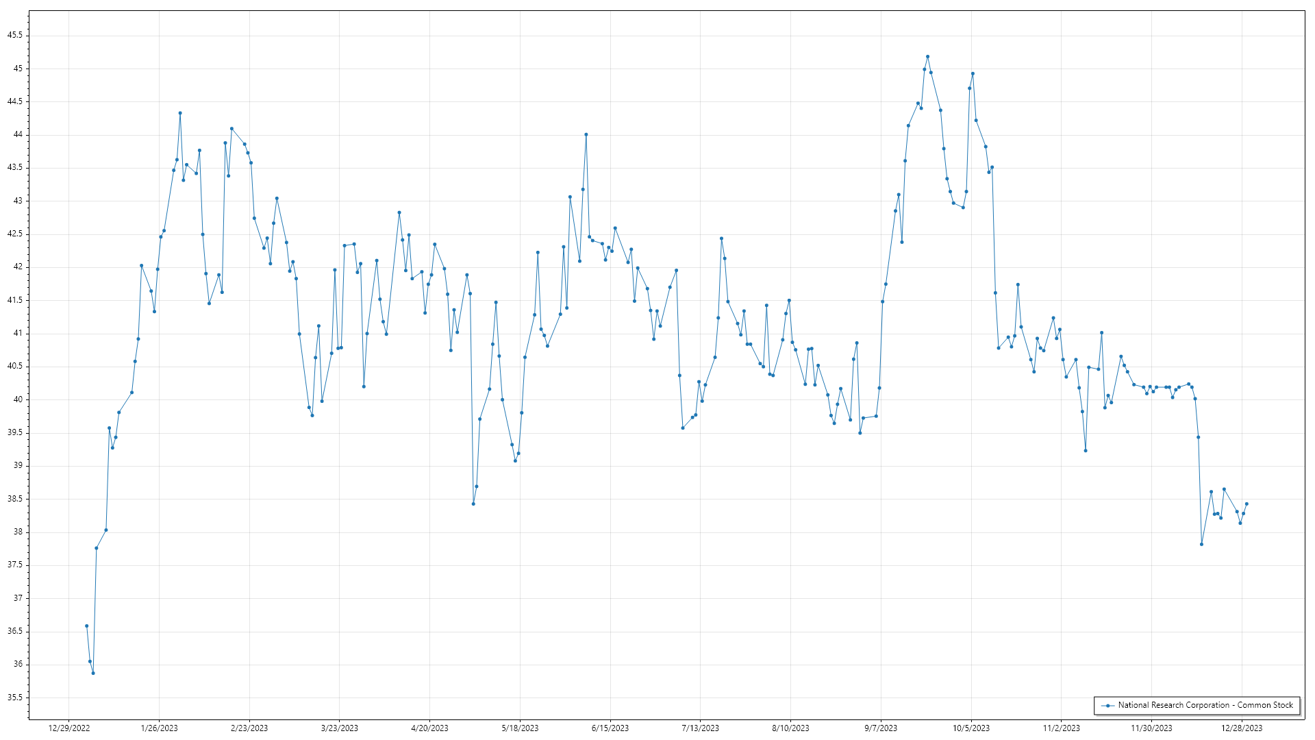Screen dimensions: 1315x740
Task: Click the last data point of series
Action: click(x=1247, y=504)
